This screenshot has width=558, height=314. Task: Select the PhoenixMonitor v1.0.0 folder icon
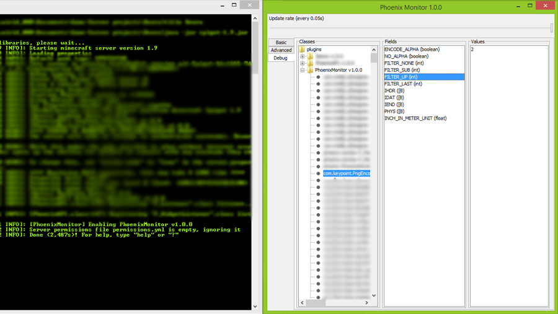pyautogui.click(x=311, y=70)
